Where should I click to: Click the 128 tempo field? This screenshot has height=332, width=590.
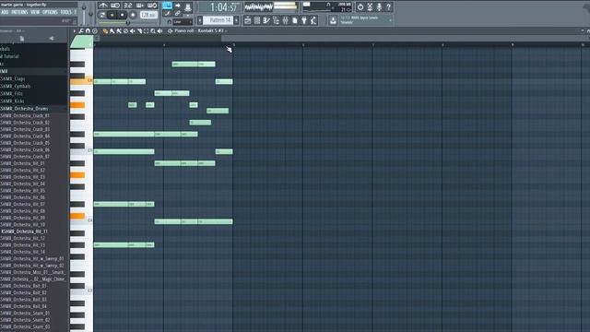click(x=148, y=15)
